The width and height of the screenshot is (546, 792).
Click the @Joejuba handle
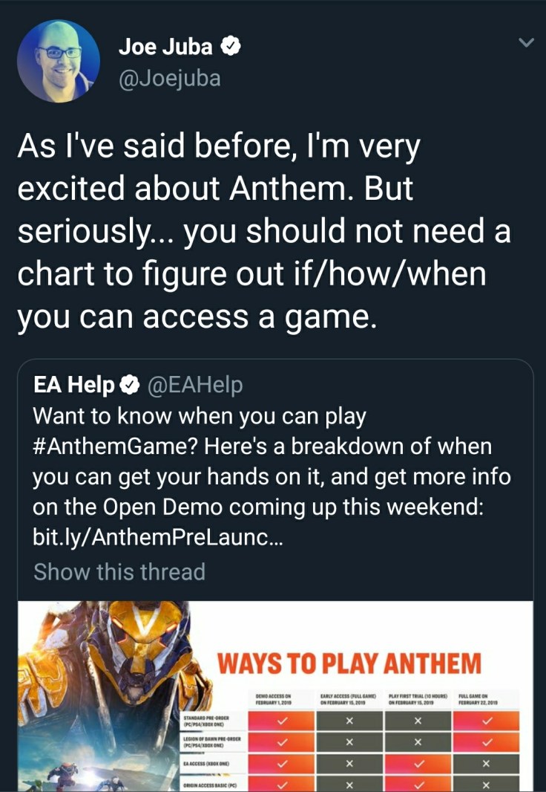[x=169, y=78]
